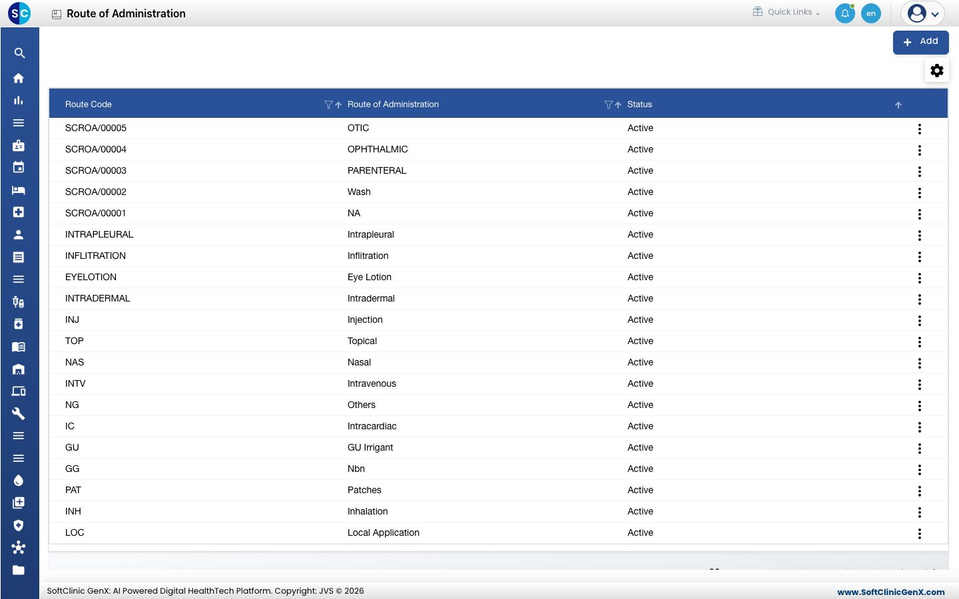Sort by the Status column arrow
Image resolution: width=959 pixels, height=599 pixels.
(x=898, y=105)
